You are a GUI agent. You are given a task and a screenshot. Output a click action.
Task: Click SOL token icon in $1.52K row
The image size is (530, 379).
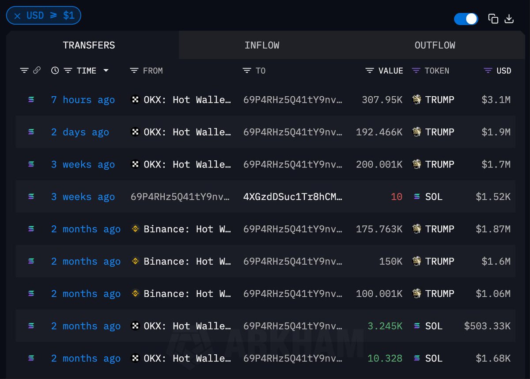pyautogui.click(x=417, y=197)
